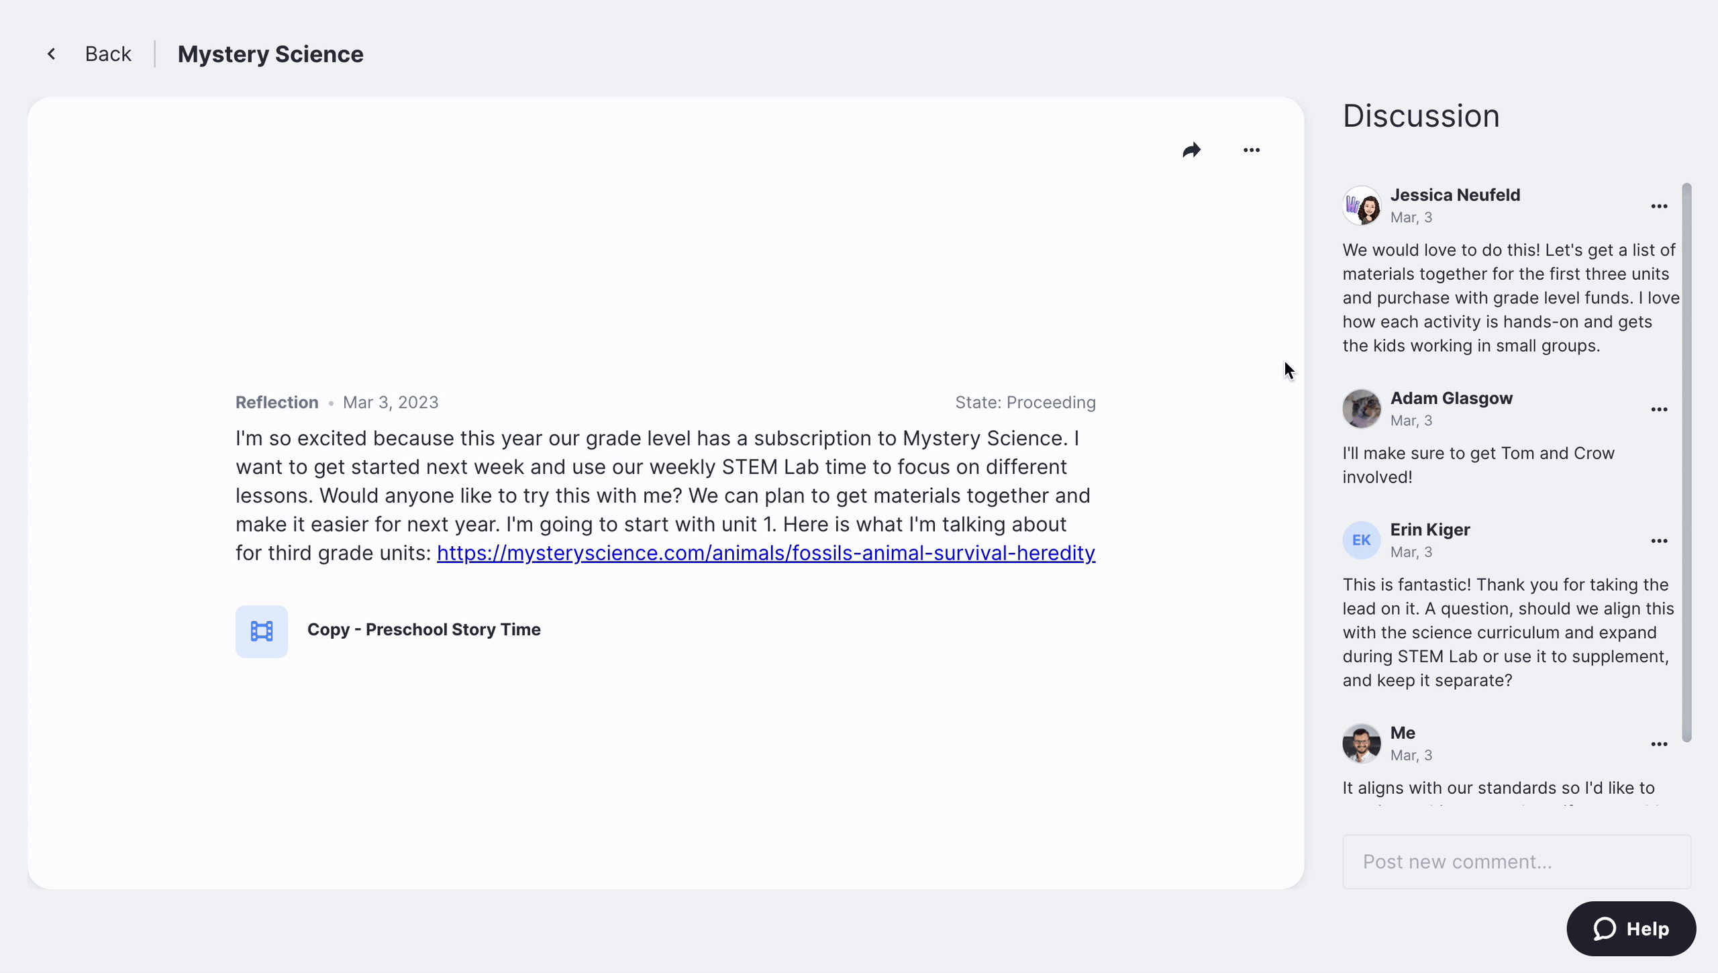Screen dimensions: 1718x973
Task: Click the share arrow icon
Action: 1191,150
